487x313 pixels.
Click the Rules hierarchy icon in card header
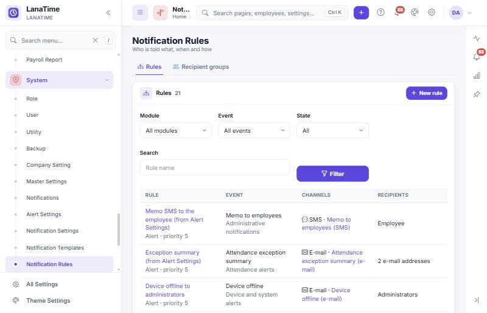click(x=146, y=93)
